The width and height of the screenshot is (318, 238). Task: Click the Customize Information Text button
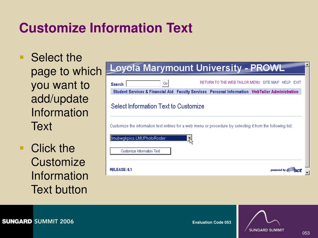click(140, 151)
